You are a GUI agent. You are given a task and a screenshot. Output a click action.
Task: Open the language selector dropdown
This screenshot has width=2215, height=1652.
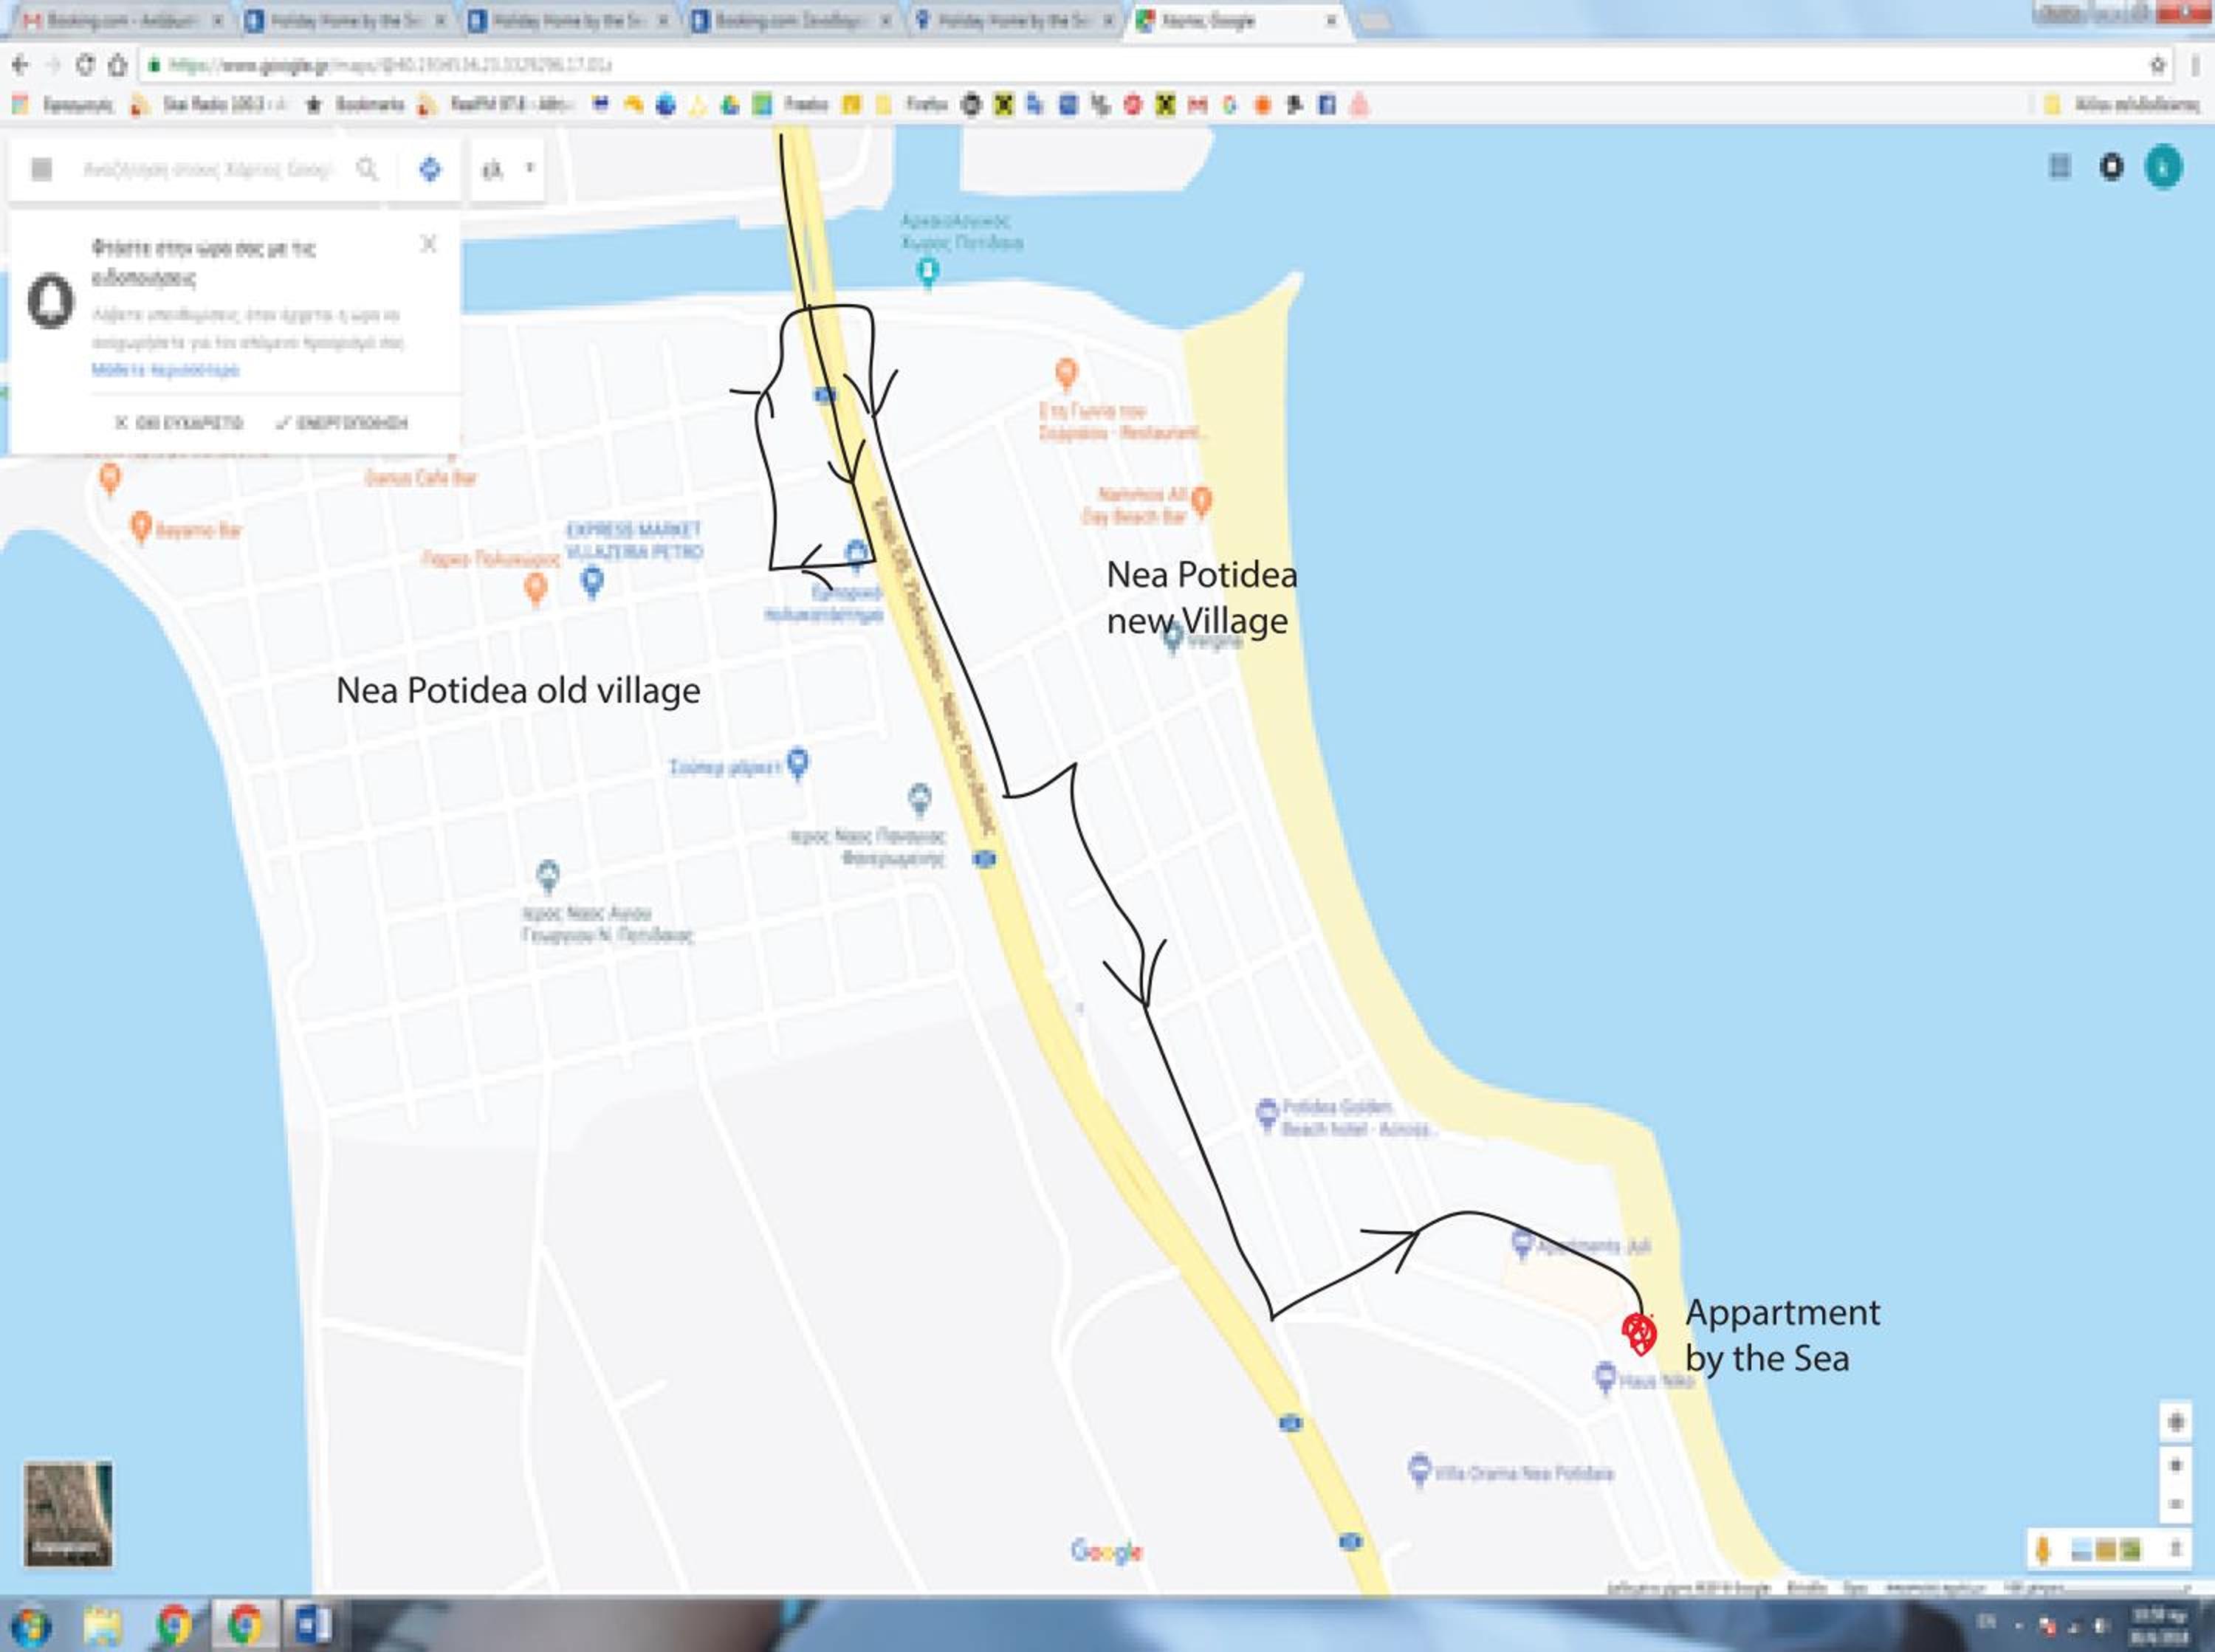(x=508, y=169)
